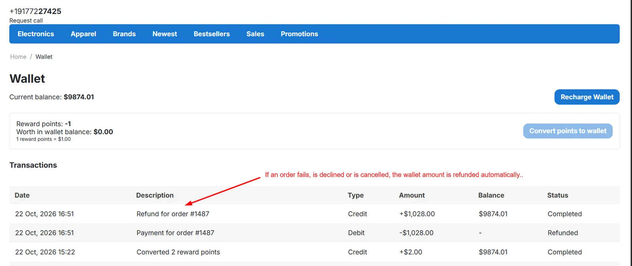Select the Type column header

pyautogui.click(x=355, y=195)
